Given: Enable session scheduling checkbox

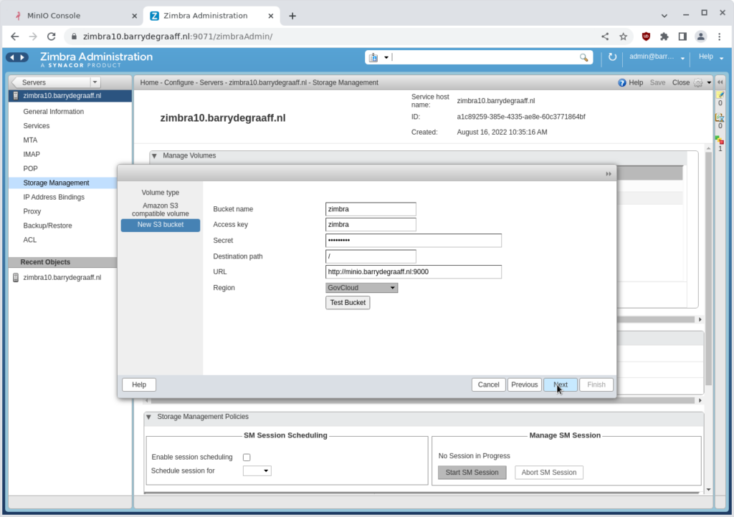Looking at the screenshot, I should point(247,457).
